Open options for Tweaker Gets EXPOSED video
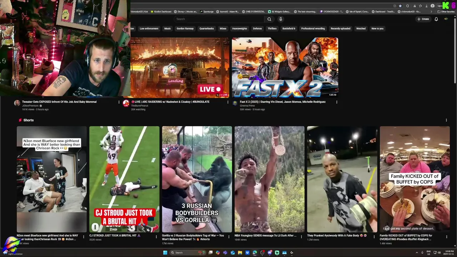This screenshot has width=457, height=257. [x=119, y=102]
